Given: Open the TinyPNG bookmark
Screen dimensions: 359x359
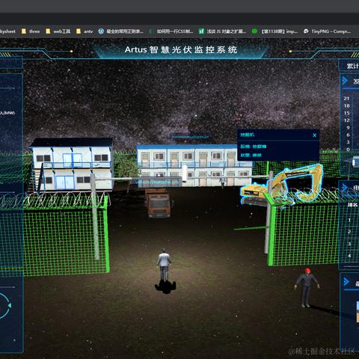Looking at the screenshot, I should click(x=328, y=31).
